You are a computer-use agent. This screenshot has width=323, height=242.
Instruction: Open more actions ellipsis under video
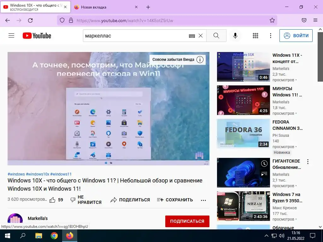[203, 200]
